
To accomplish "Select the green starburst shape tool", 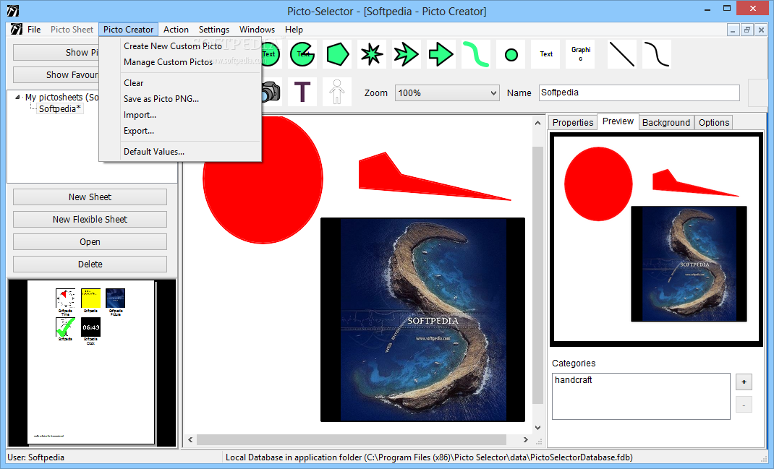I will point(372,54).
